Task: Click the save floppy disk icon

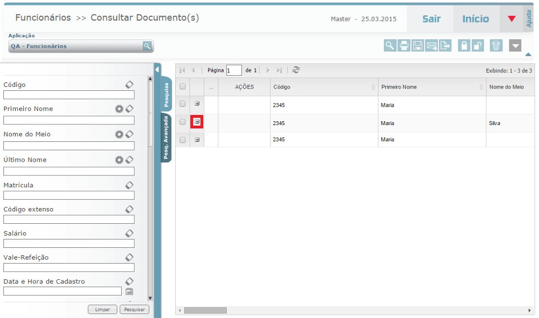Action: [418, 46]
